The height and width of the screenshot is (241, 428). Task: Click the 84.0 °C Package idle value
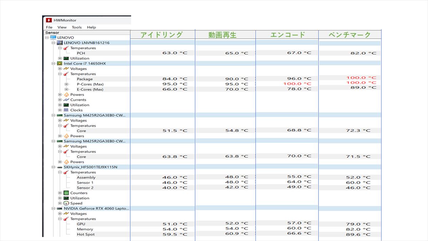click(175, 79)
